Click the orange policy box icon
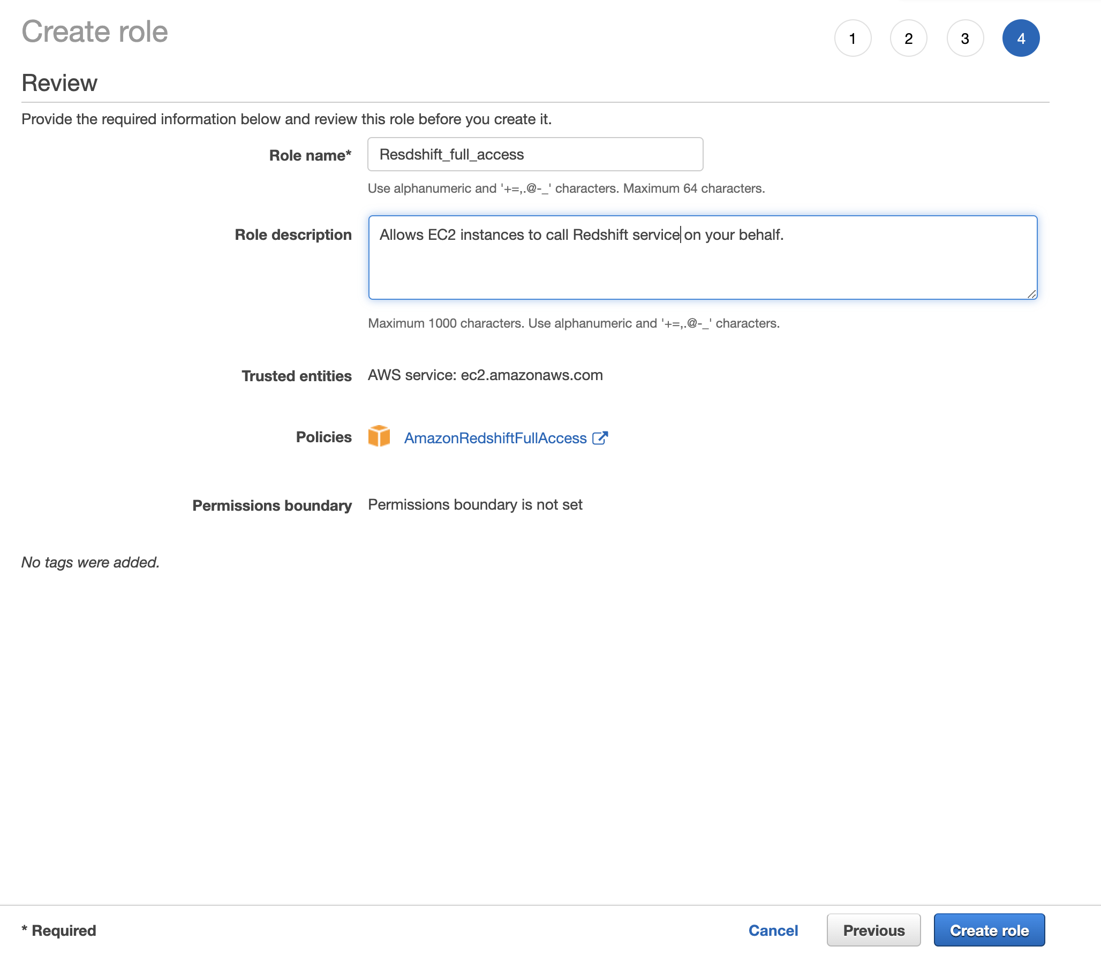 pyautogui.click(x=379, y=436)
